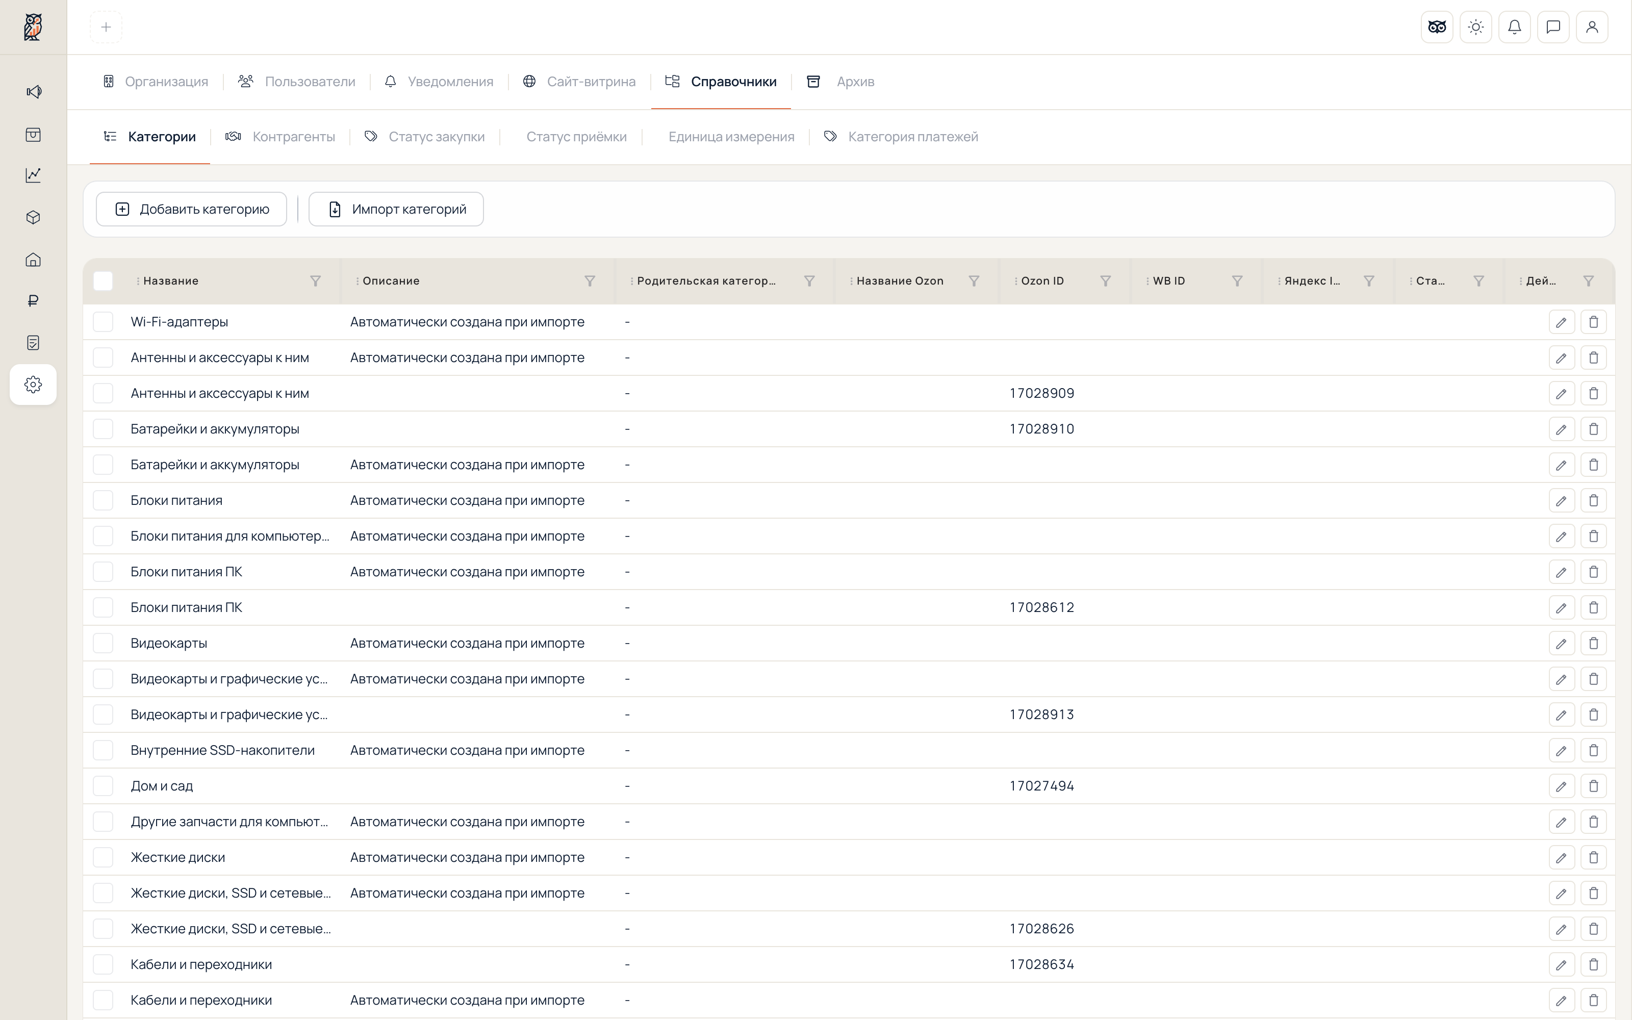
Task: Open the document checklist sidebar icon
Action: 33,343
